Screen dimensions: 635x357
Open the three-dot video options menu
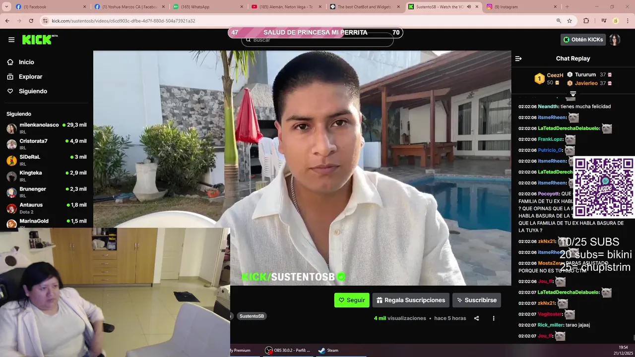[x=494, y=318]
